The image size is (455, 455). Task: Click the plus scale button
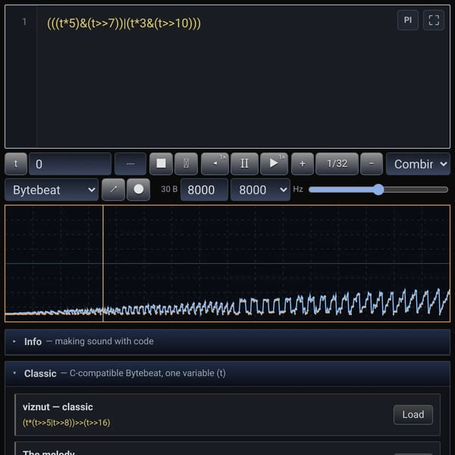[303, 164]
